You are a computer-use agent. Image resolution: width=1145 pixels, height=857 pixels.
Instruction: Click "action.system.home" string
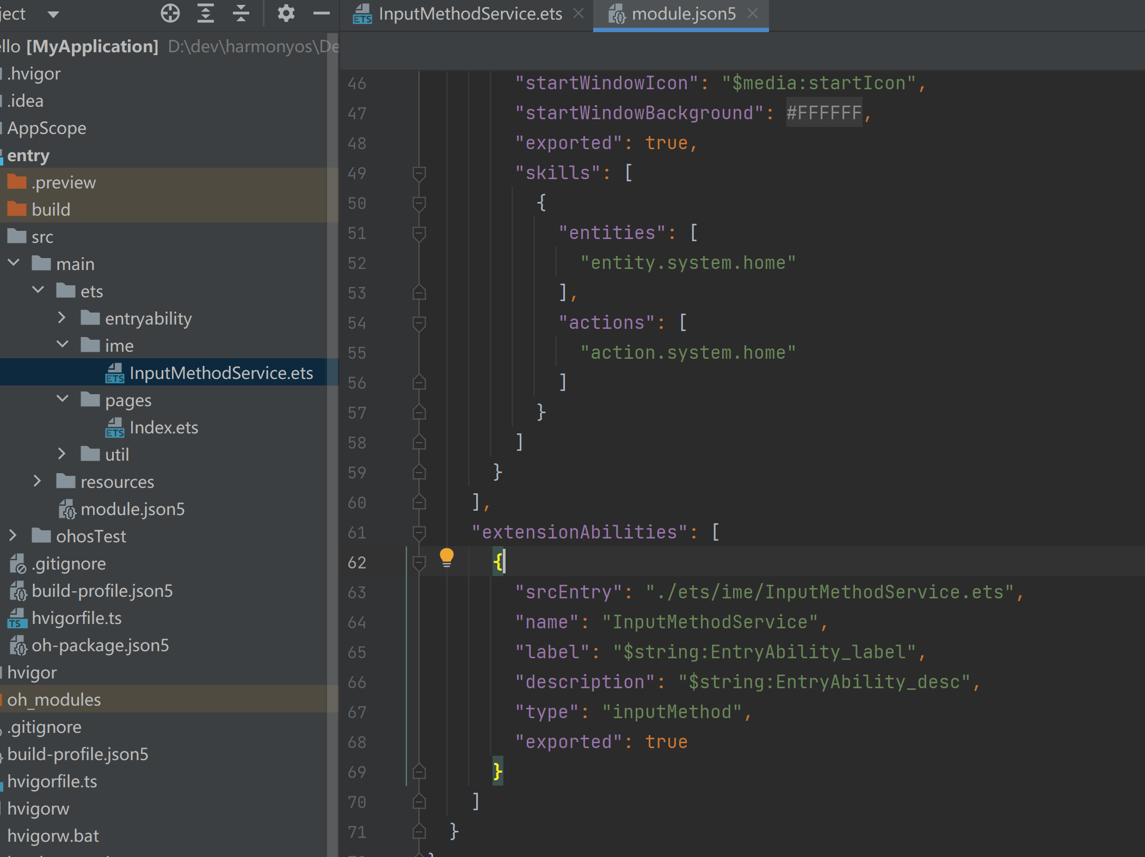coord(688,352)
